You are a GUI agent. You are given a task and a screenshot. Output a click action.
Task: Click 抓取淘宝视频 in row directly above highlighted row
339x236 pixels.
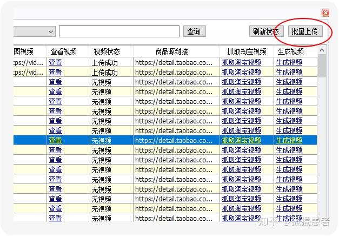pos(241,130)
